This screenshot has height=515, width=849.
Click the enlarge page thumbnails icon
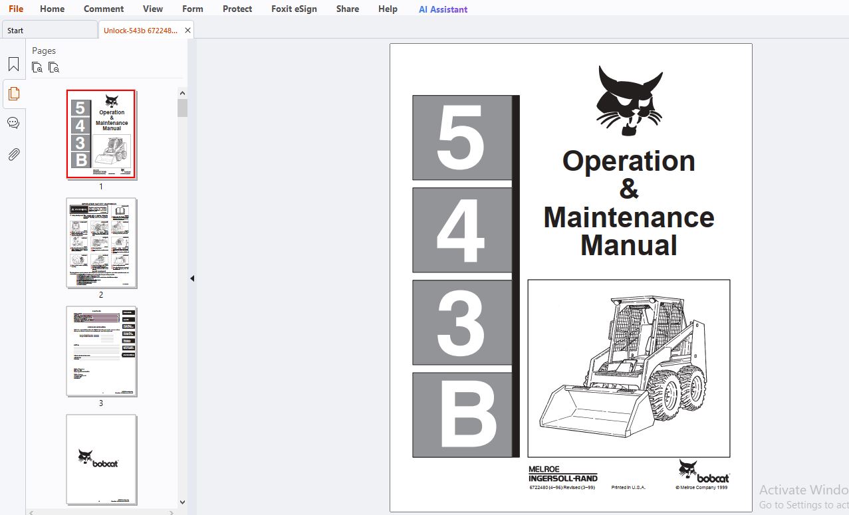[37, 67]
